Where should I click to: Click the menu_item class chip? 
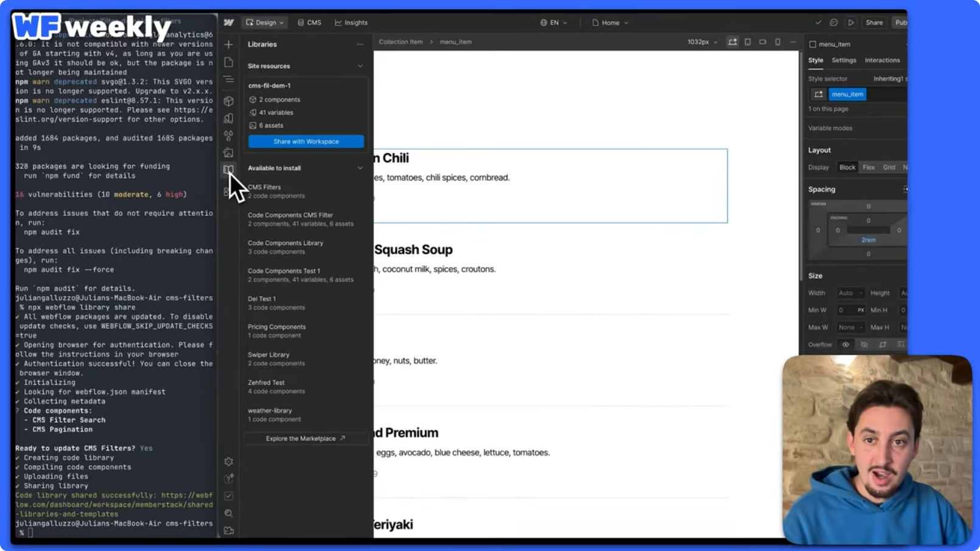847,94
